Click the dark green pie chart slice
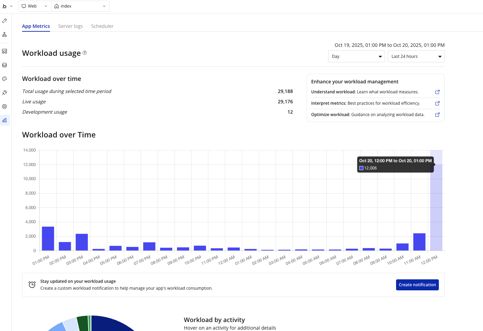 (x=83, y=323)
